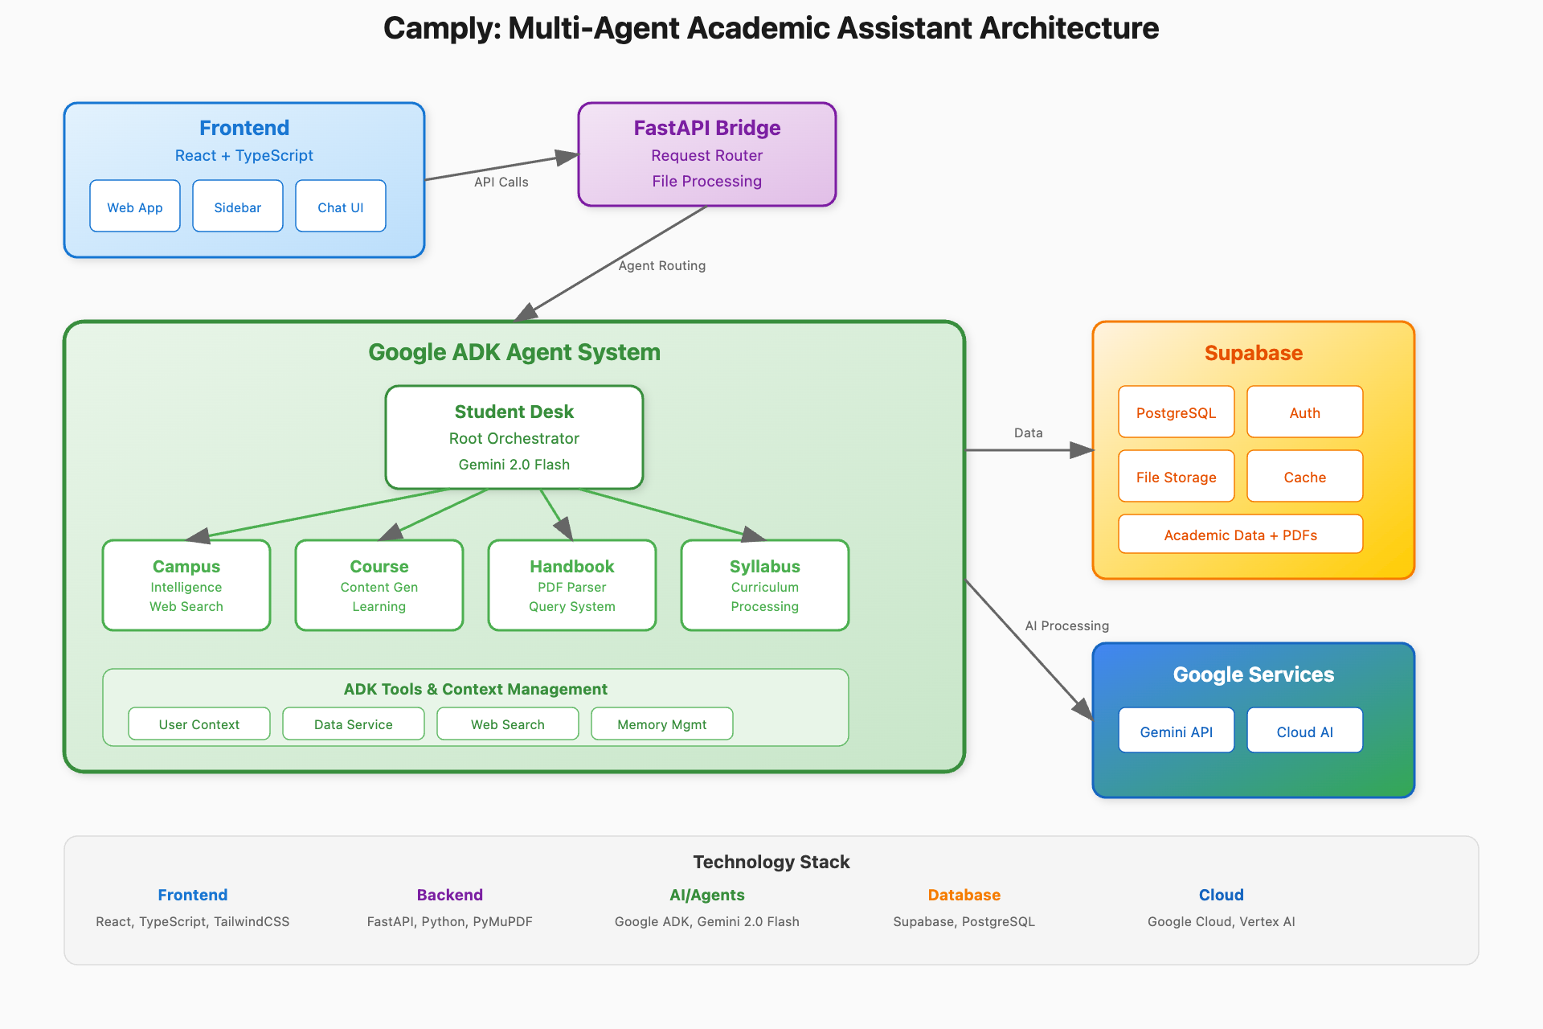Select the Data Service tool box
The width and height of the screenshot is (1543, 1029).
point(354,724)
